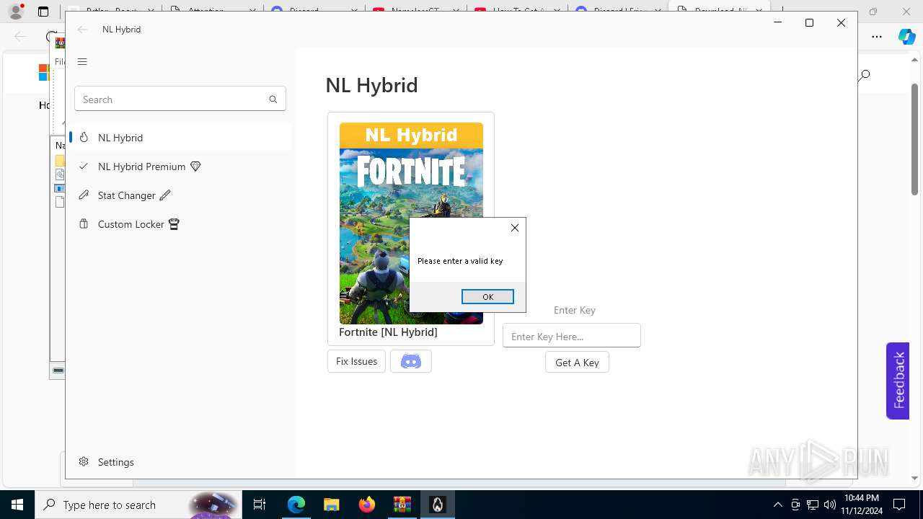923x519 pixels.
Task: Open the Feedback side tab
Action: tap(898, 381)
